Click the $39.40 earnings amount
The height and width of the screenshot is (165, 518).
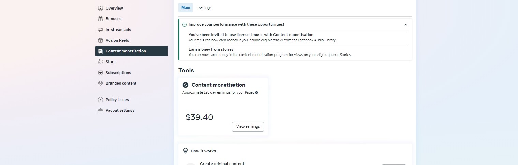click(x=199, y=117)
